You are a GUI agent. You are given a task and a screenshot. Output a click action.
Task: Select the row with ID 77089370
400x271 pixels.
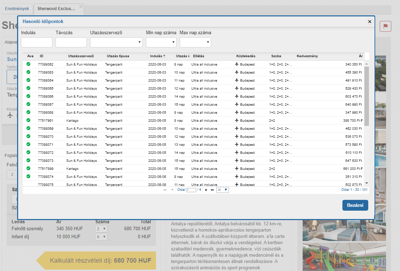tap(193, 137)
